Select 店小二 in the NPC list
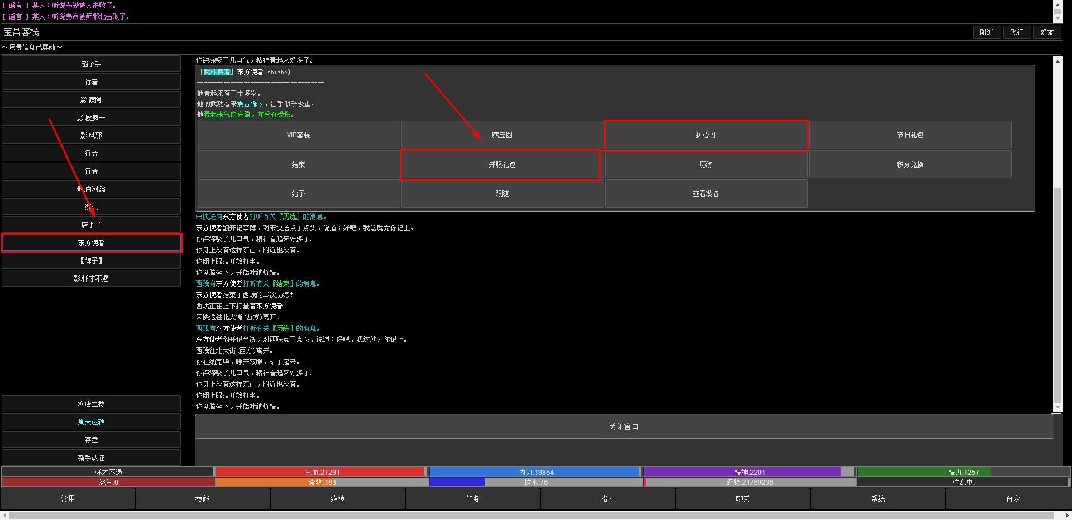This screenshot has width=1072, height=520. click(91, 225)
